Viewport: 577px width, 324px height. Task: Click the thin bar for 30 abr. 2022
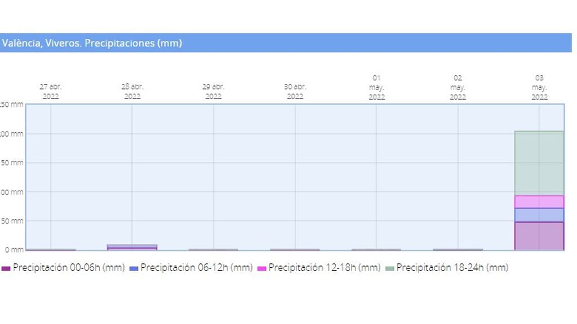(295, 249)
